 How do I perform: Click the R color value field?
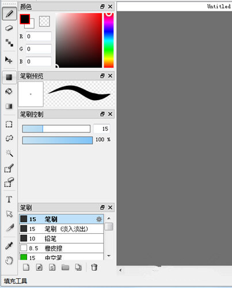click(39, 36)
